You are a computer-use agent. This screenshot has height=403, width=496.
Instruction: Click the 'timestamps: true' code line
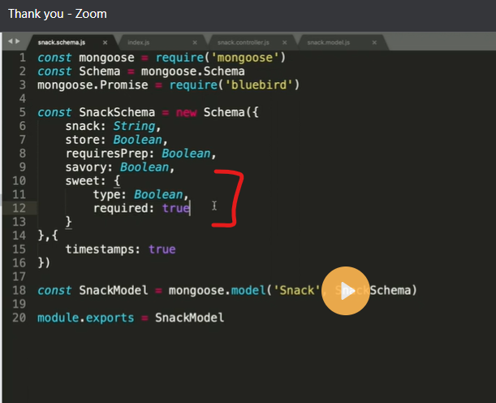[x=120, y=249]
